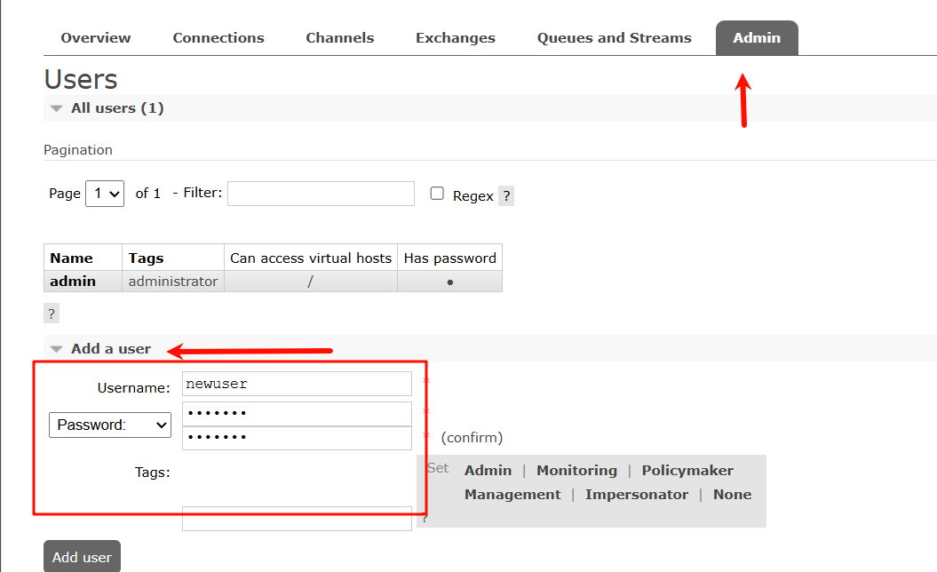Open the admin user in the table
This screenshot has height=572, width=937.
tap(73, 282)
